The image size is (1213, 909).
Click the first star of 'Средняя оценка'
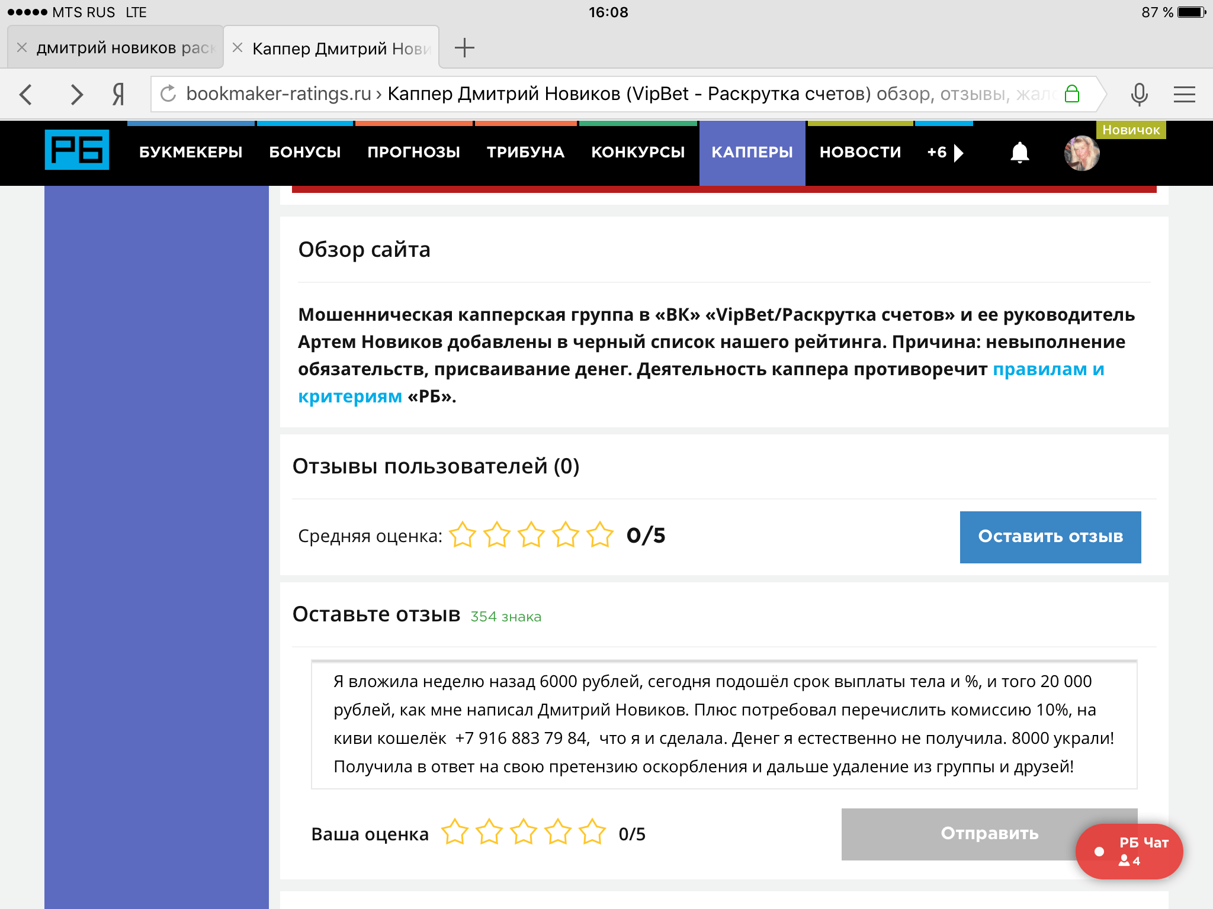[x=463, y=535]
